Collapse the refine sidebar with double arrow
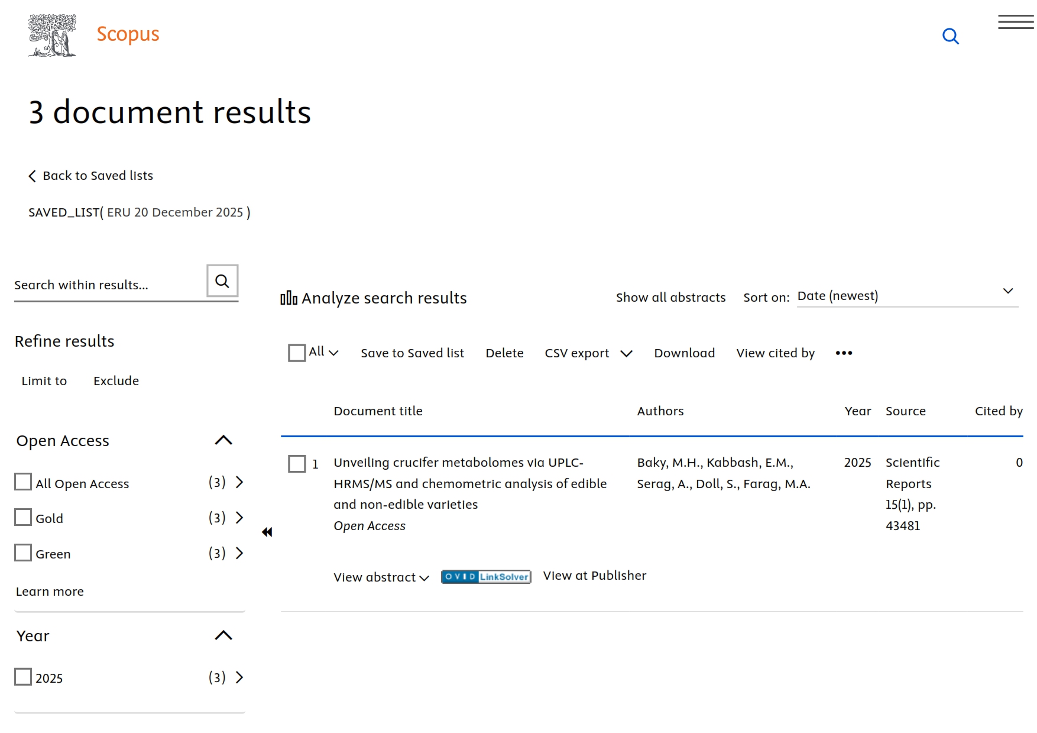This screenshot has height=733, width=1037. click(x=267, y=532)
